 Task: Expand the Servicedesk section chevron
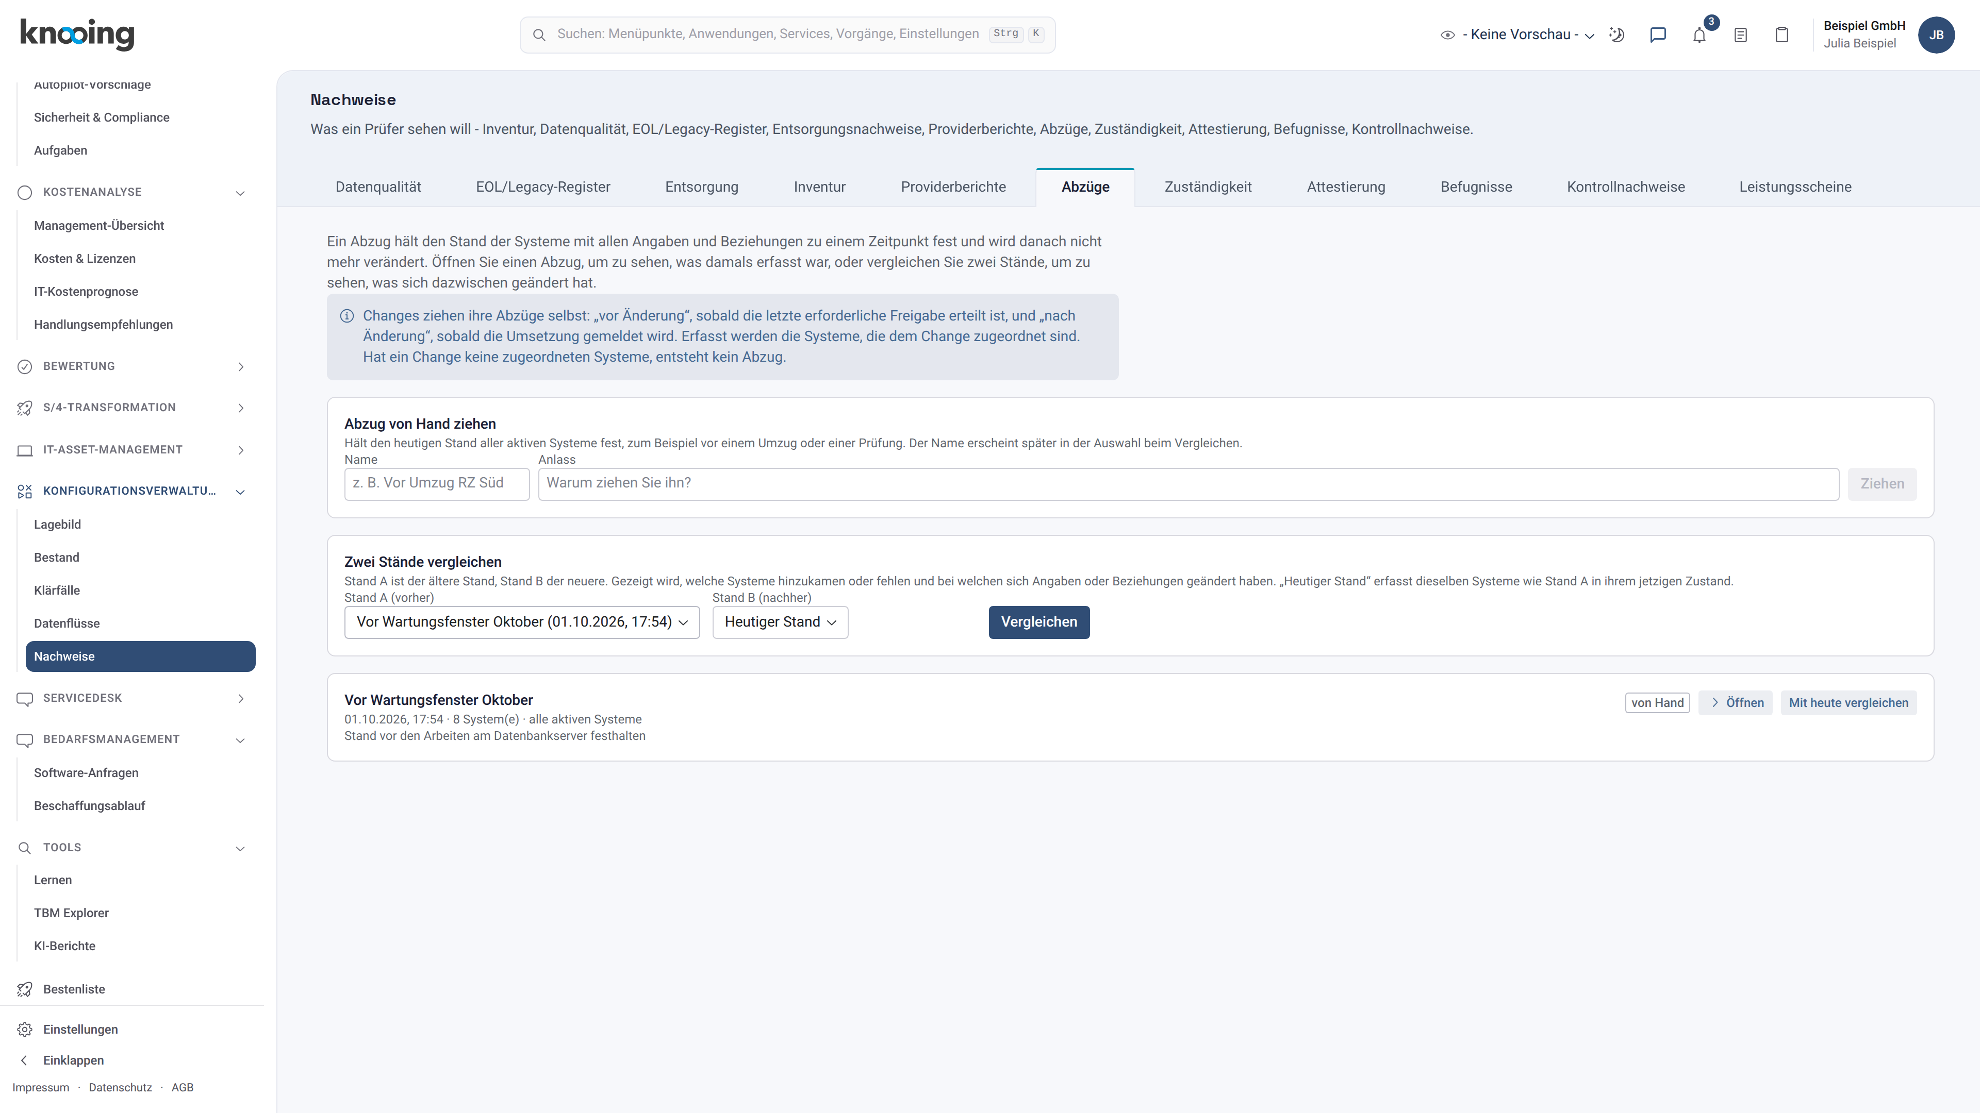[241, 699]
